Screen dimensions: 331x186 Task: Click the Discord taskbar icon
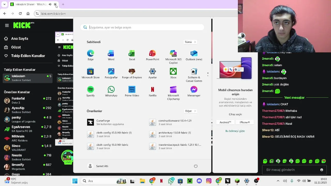tap(199, 181)
